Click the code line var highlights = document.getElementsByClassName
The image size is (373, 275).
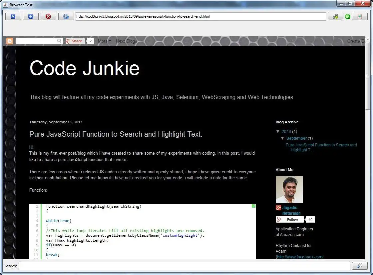125,235
